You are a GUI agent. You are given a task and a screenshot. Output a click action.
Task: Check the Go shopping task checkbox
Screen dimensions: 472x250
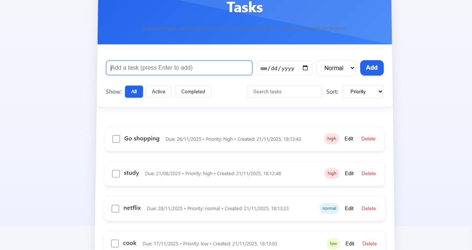point(116,139)
